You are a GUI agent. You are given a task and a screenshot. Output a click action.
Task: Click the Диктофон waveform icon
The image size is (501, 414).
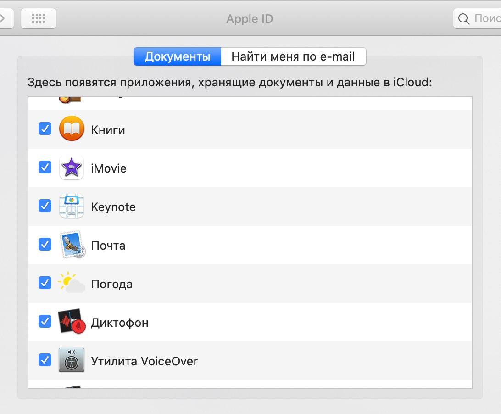click(72, 321)
